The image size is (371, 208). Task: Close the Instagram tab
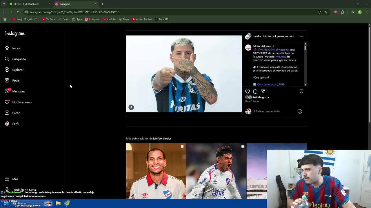coord(95,4)
